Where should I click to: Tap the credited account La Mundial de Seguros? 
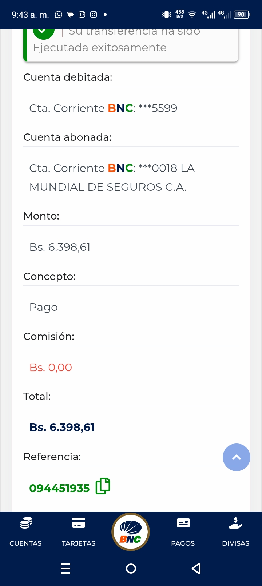coord(112,177)
